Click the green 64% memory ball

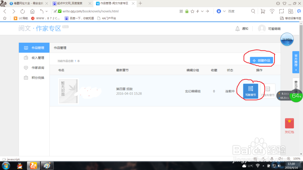click(x=296, y=96)
